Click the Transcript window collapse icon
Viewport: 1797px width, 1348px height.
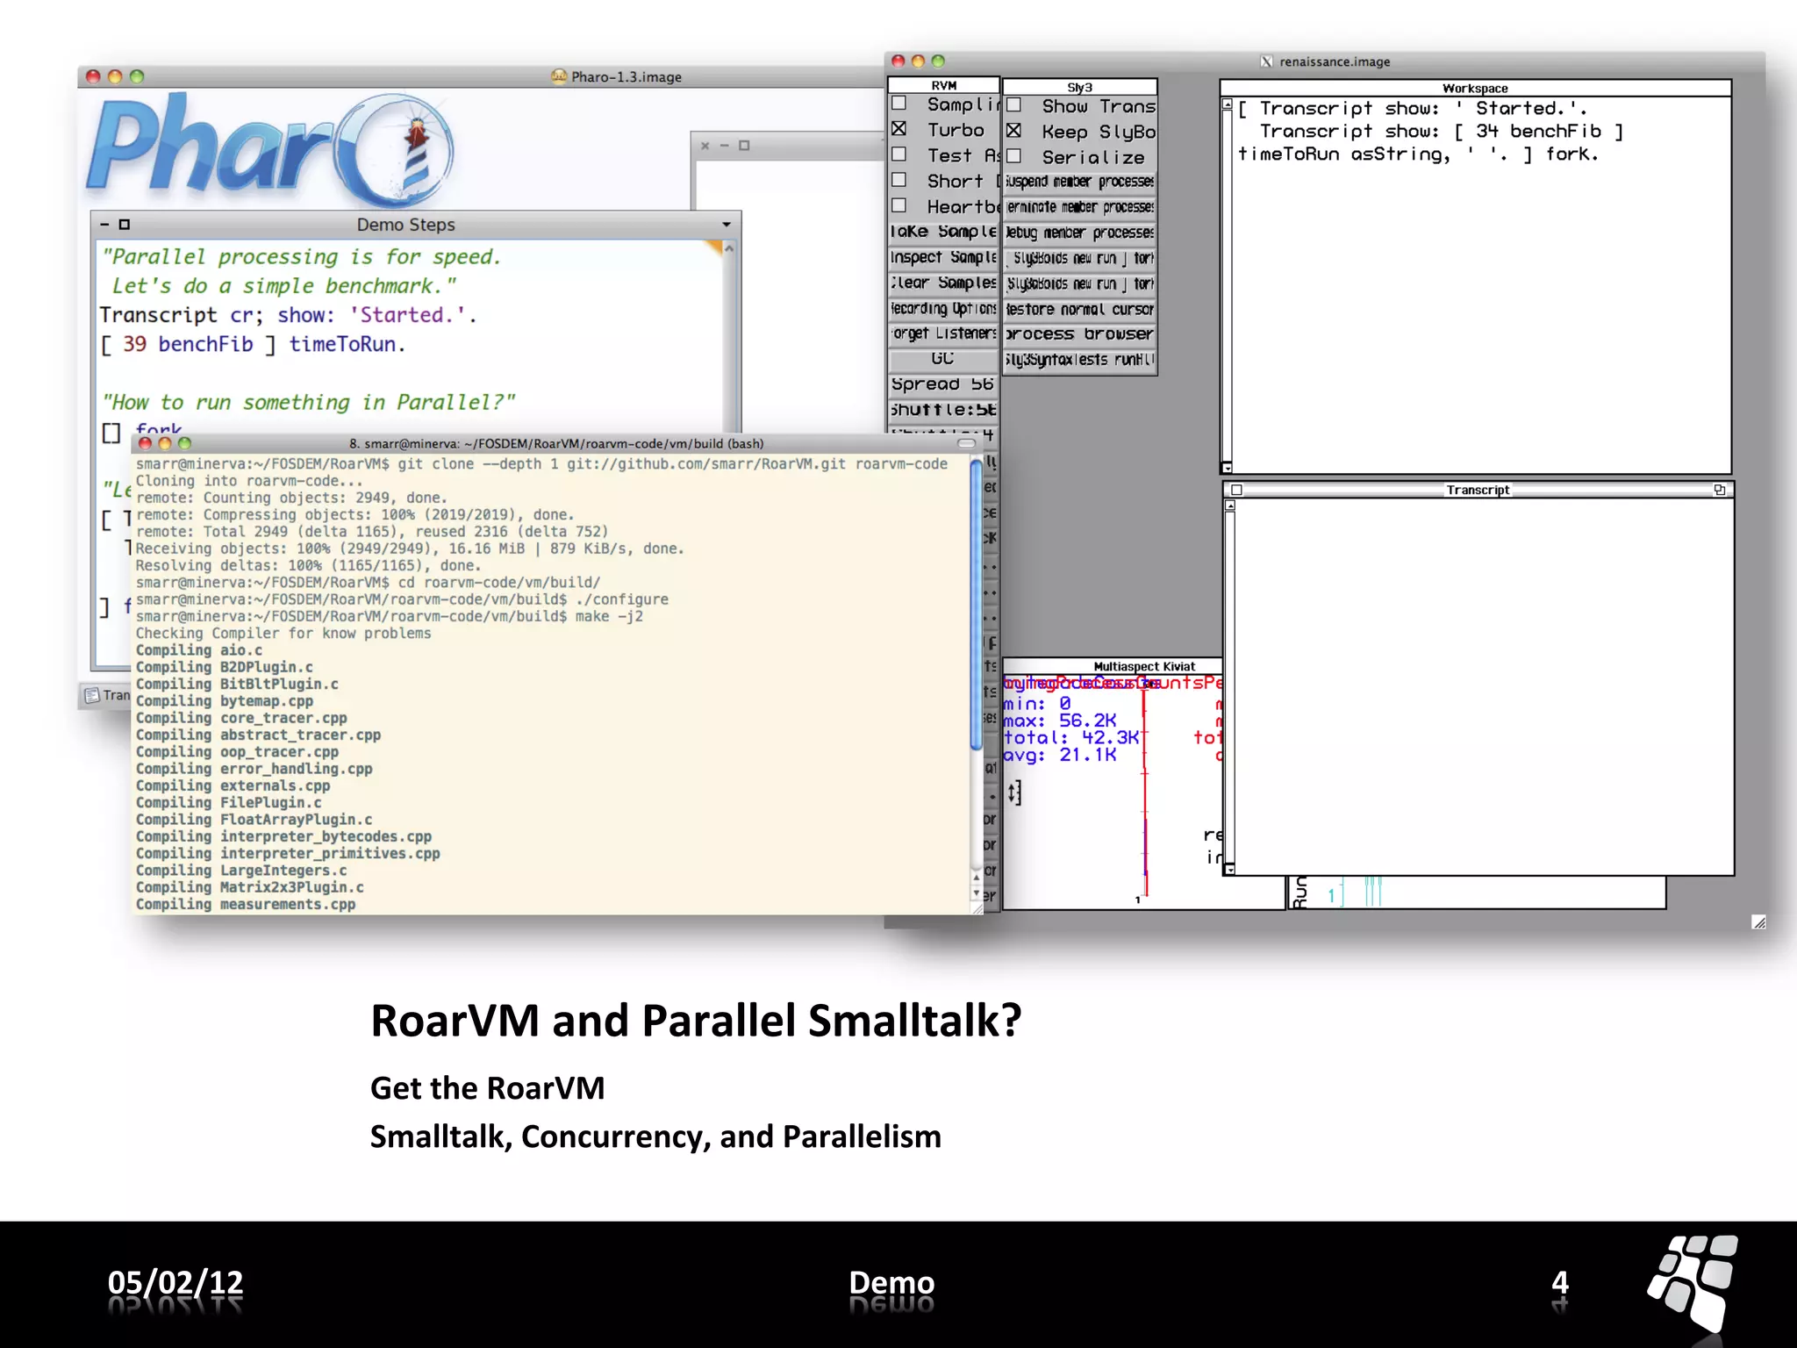click(x=1720, y=490)
